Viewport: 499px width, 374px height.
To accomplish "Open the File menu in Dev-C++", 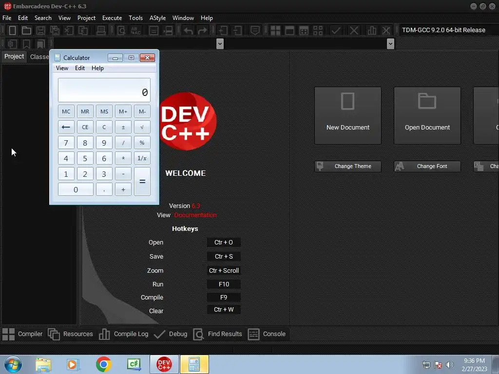I will [x=7, y=18].
